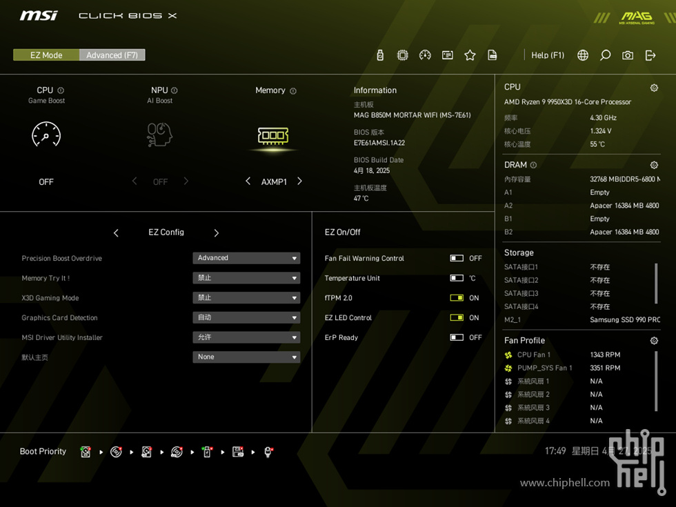676x507 pixels.
Task: Select first optical disc boot device icon
Action: (x=116, y=452)
